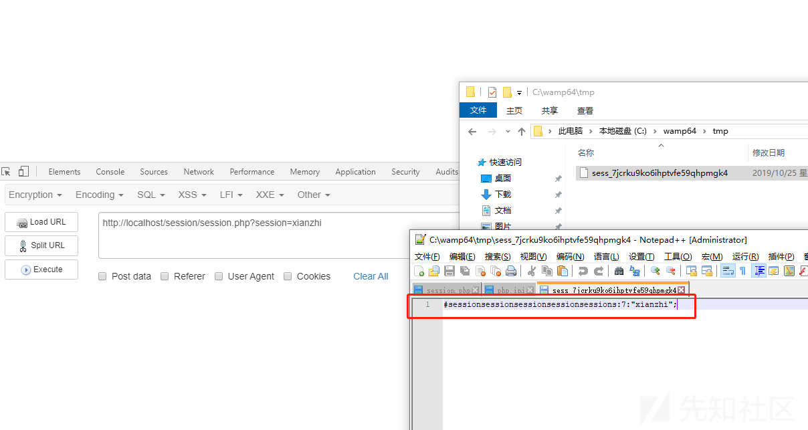
Task: Toggle the DevTools device toolbar icon
Action: 24,172
